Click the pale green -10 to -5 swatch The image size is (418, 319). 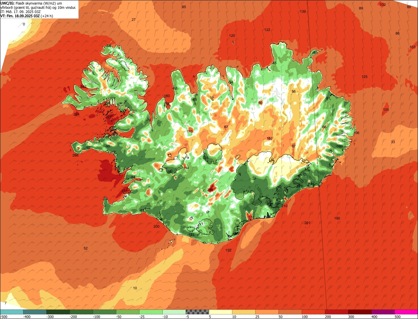click(174, 312)
